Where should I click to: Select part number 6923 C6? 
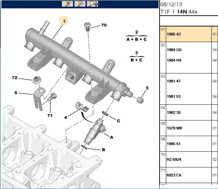point(174,175)
